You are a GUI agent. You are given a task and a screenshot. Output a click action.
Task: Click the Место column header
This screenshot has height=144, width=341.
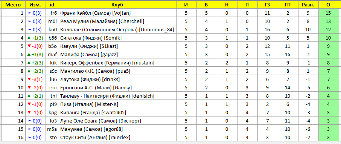(13, 5)
